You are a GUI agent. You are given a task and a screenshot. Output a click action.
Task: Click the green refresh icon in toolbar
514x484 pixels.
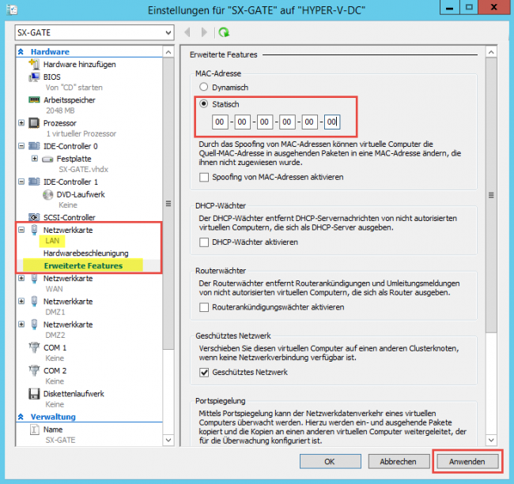coord(225,32)
